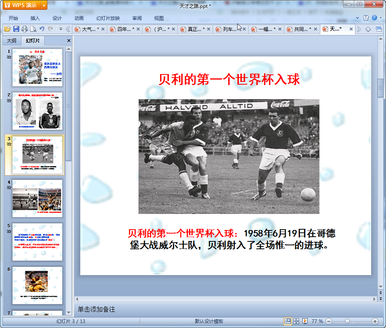Screen dimensions: 386x328
Task: Click the WPS 演示 button
Action: point(22,5)
